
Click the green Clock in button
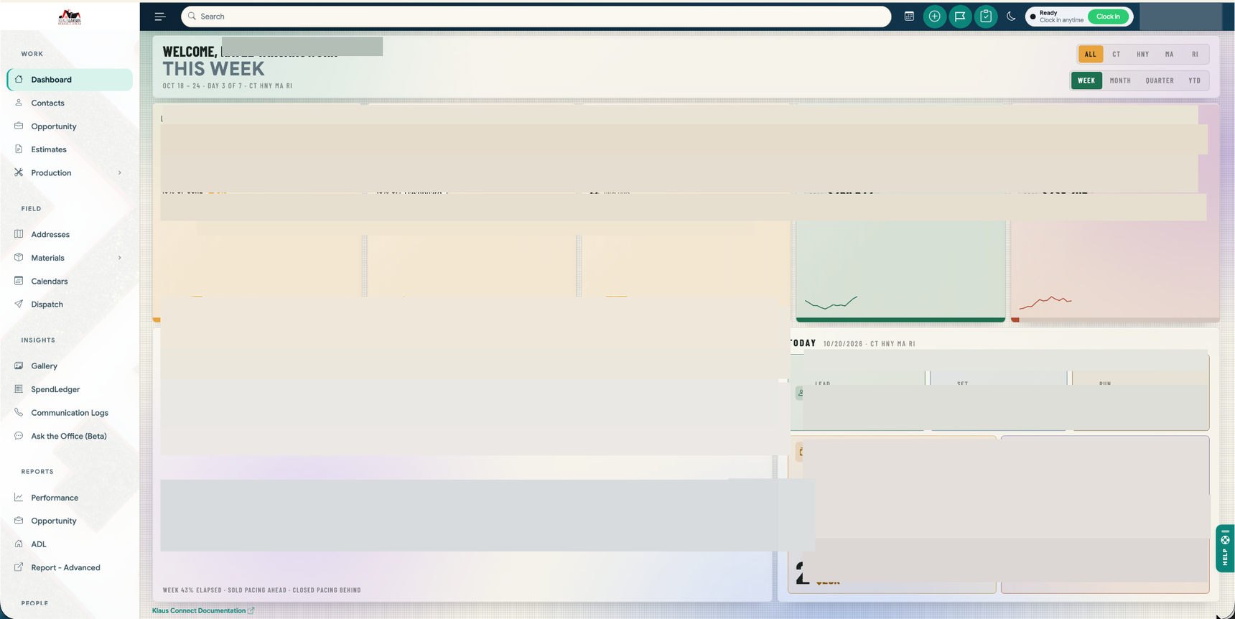[1108, 17]
